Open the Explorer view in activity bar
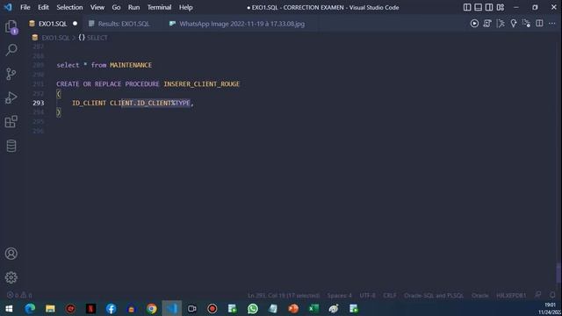 (x=11, y=26)
